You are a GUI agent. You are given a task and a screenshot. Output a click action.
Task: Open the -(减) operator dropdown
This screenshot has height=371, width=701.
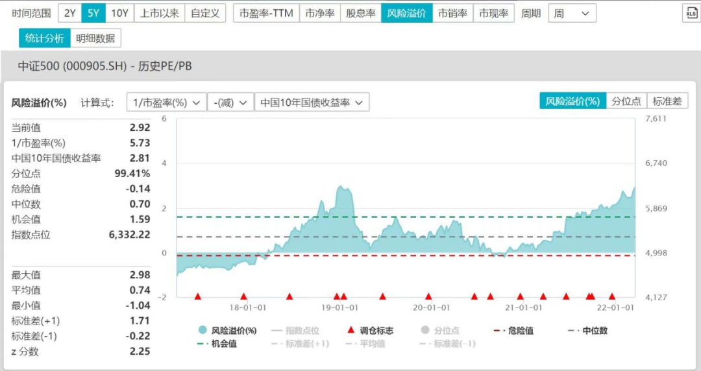pos(230,102)
